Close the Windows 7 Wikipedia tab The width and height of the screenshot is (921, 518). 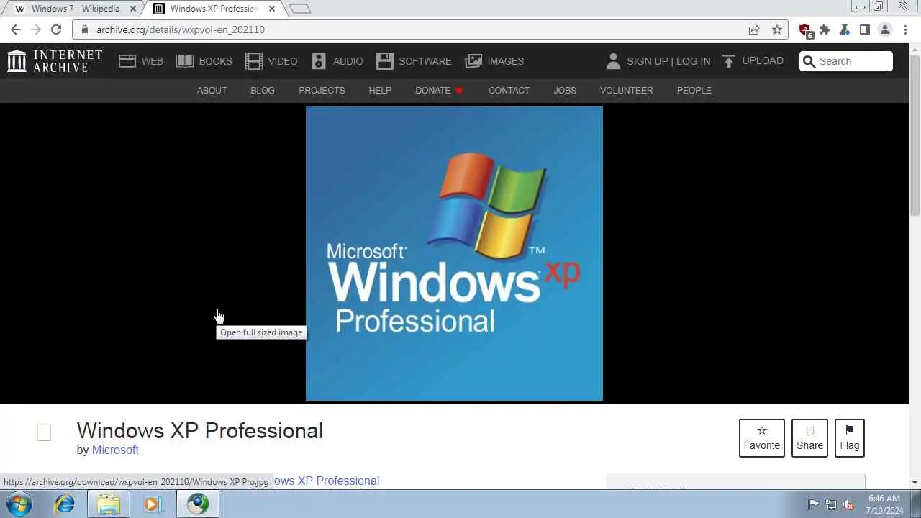coord(132,9)
